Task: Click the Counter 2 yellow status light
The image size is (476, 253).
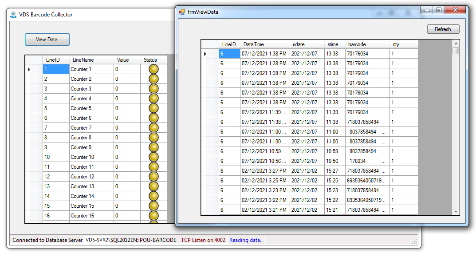Action: (x=153, y=79)
